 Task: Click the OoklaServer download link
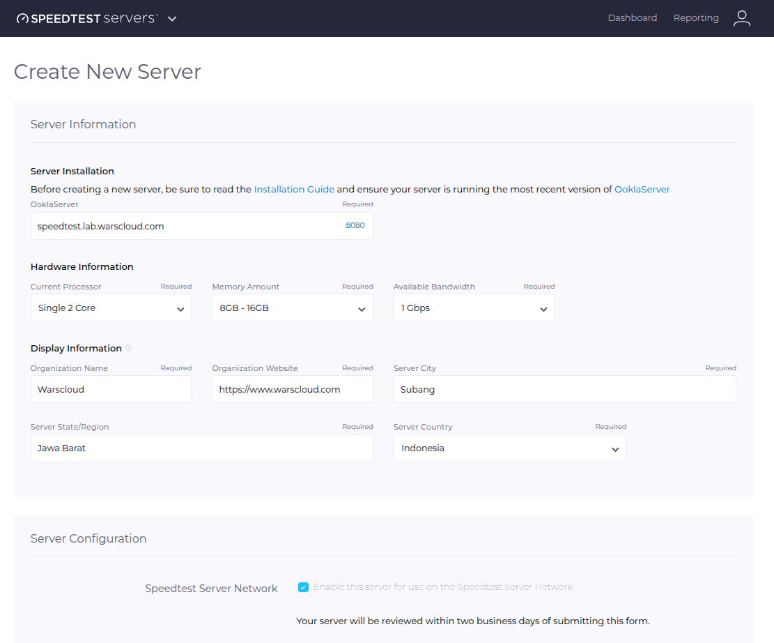click(x=642, y=189)
